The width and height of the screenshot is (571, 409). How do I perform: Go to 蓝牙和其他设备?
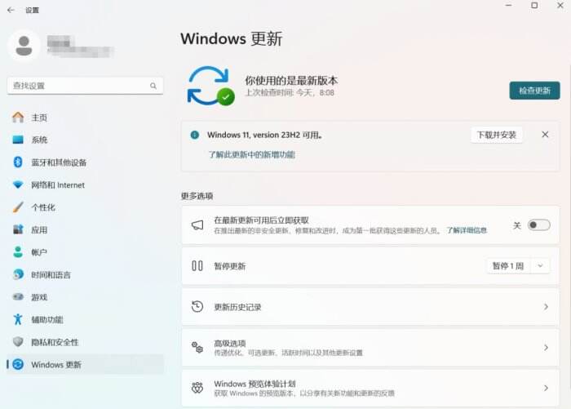click(86, 162)
